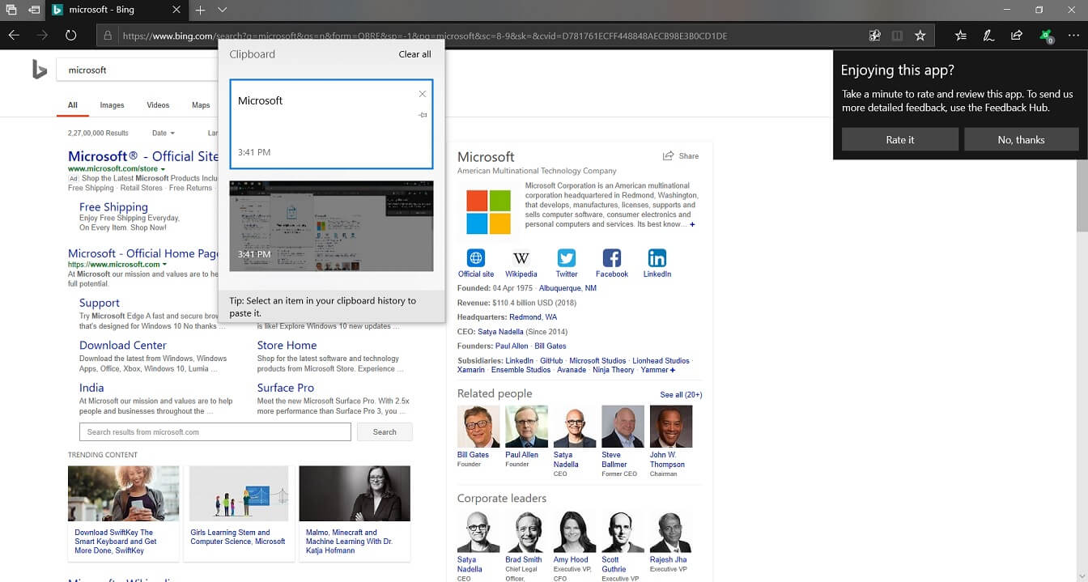The height and width of the screenshot is (582, 1088).
Task: Click the Microsoft four-color logo image
Action: point(489,212)
